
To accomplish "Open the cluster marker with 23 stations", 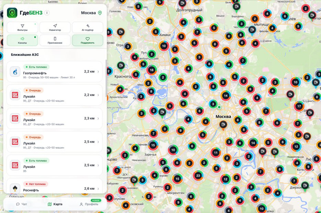I will [198, 175].
